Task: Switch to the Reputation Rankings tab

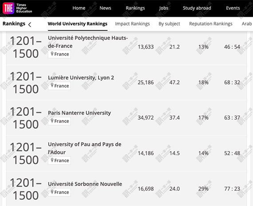Action: pos(211,24)
